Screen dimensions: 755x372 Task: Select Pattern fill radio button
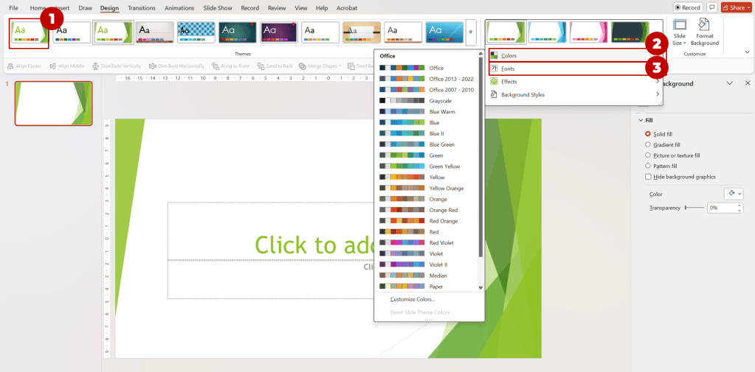(x=648, y=166)
